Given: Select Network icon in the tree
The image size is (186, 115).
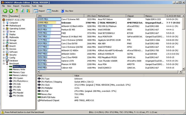Looking at the screenshot, I should (7, 43).
